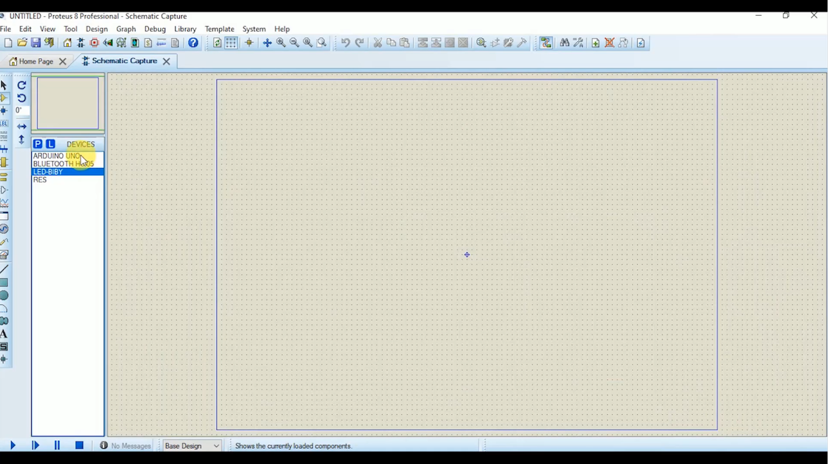Cut selection with the scissors icon
This screenshot has width=828, height=464.
[378, 43]
